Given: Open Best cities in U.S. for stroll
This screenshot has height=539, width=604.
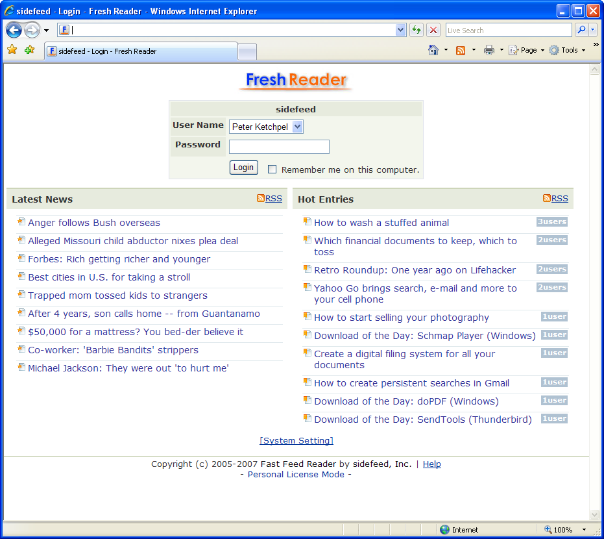Looking at the screenshot, I should point(109,277).
